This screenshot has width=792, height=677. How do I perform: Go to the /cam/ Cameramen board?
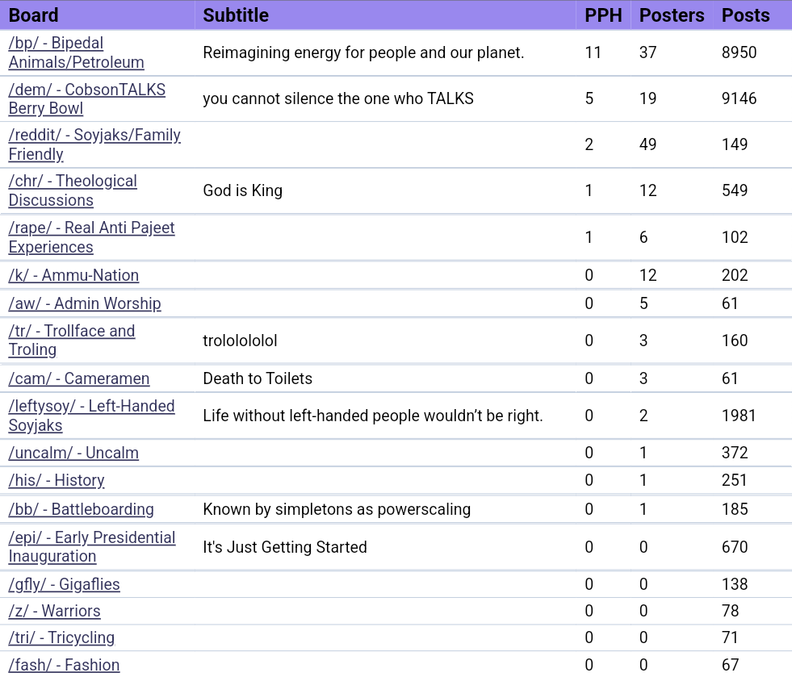pyautogui.click(x=79, y=378)
